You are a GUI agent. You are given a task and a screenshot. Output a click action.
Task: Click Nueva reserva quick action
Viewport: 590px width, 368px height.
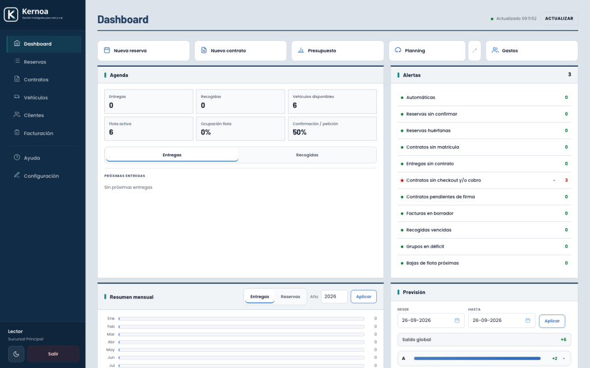143,51
